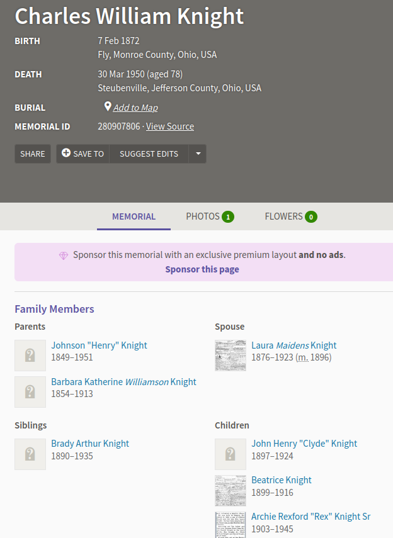Screen dimensions: 393x538
Task: Click Barbara Katherine Knight placeholder photo
Action: click(x=30, y=392)
